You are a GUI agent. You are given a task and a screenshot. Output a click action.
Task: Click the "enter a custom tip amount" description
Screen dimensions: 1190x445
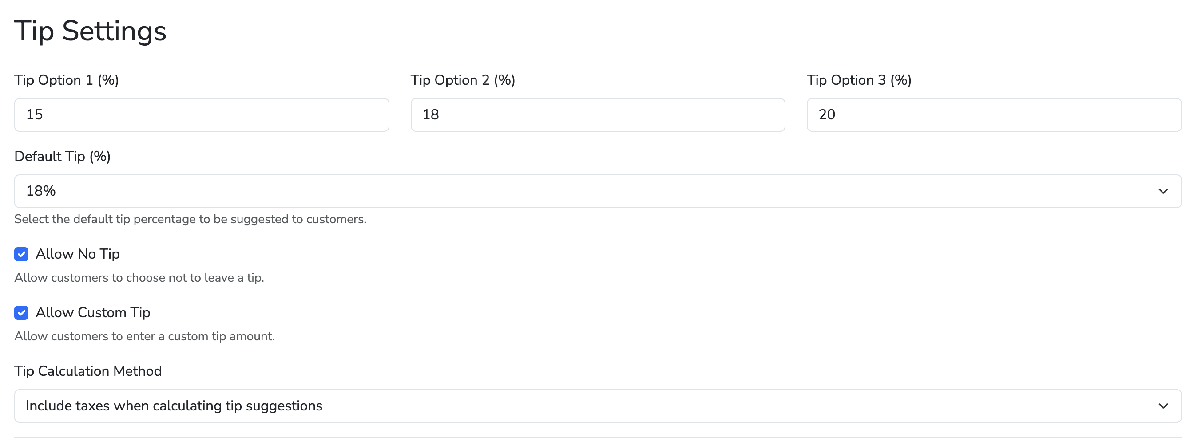144,336
